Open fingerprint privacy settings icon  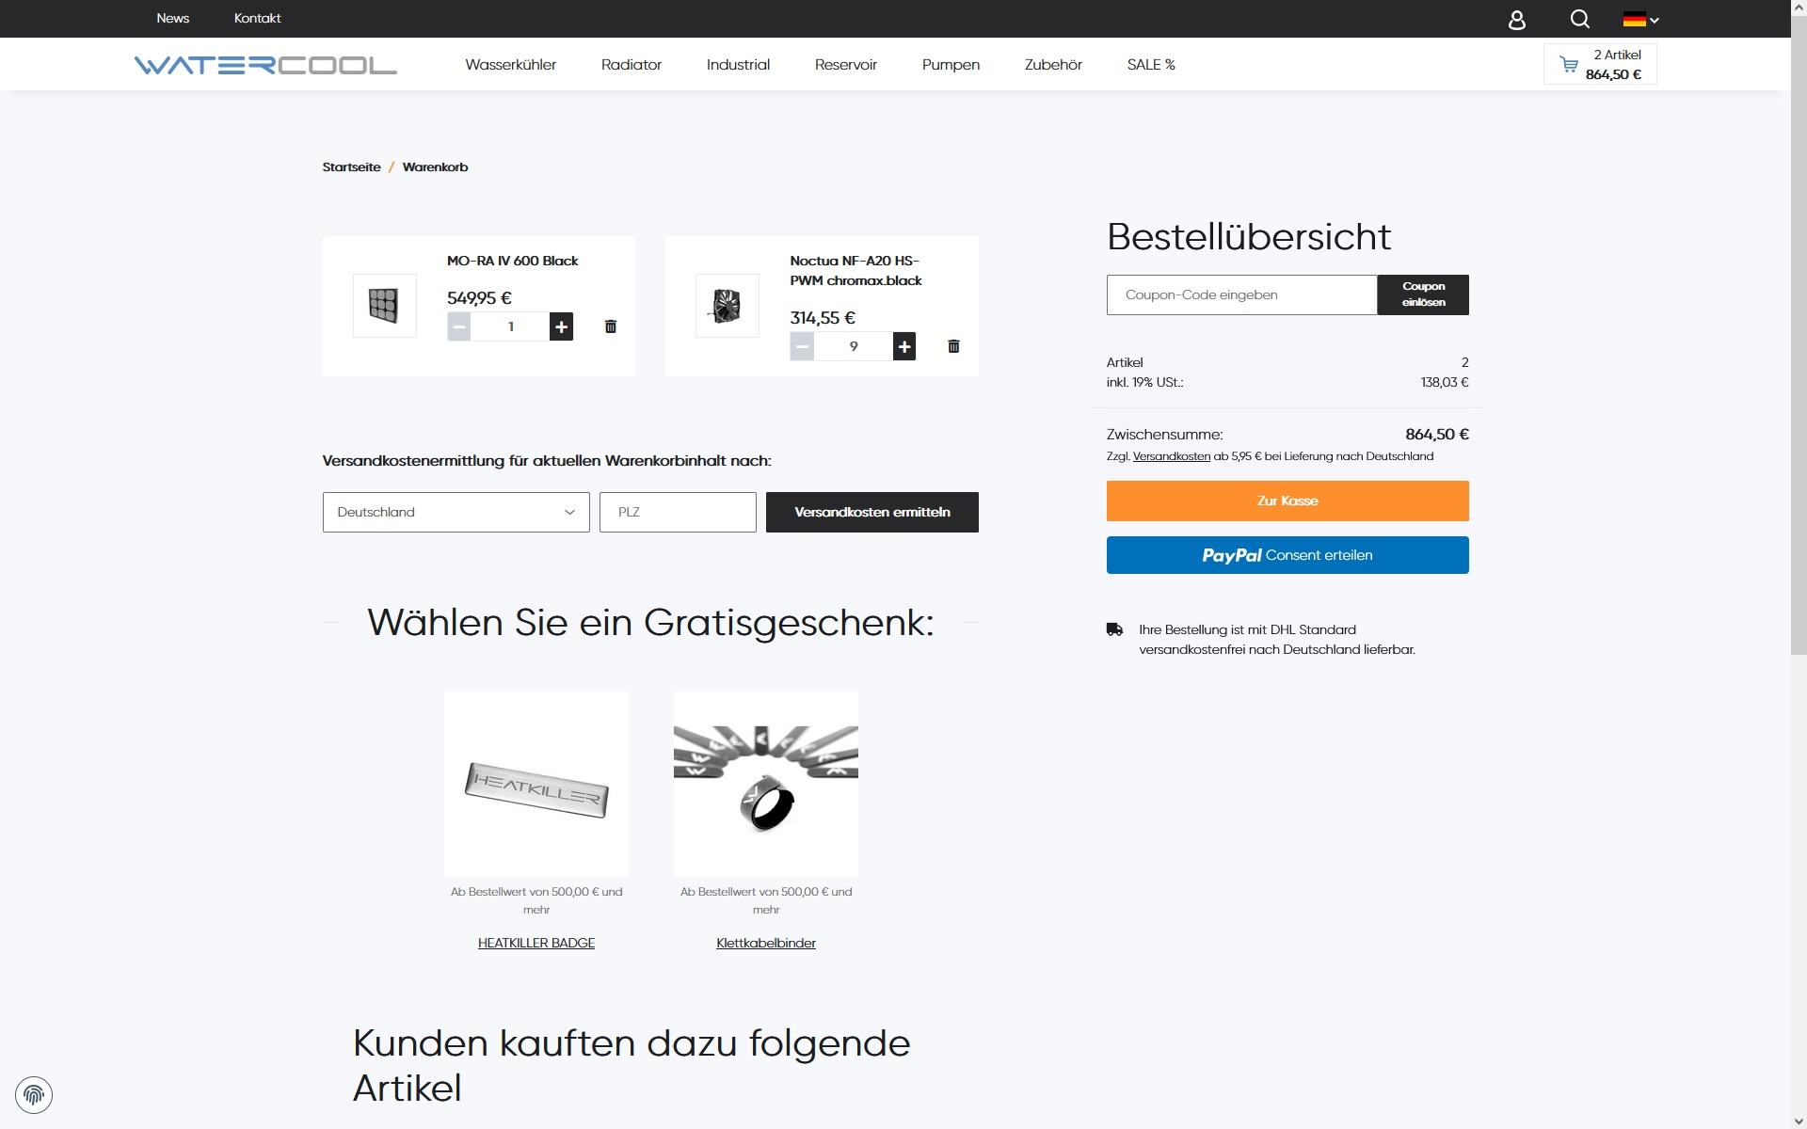coord(34,1094)
